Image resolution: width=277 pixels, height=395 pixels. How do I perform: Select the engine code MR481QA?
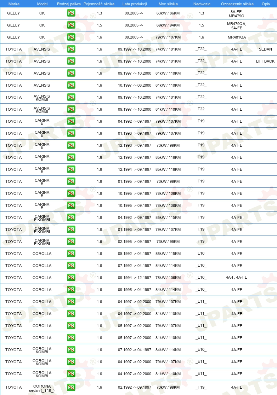[237, 37]
